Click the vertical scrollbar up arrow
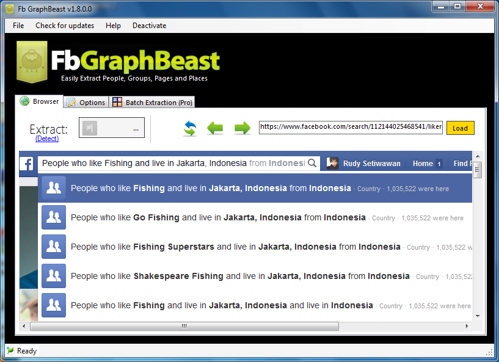This screenshot has width=499, height=362. click(478, 156)
